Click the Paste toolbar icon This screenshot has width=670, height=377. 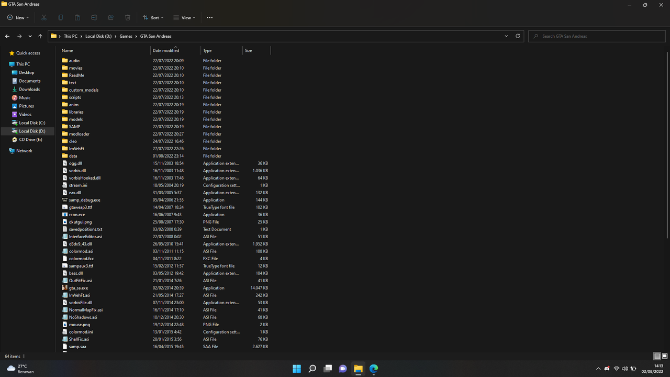pyautogui.click(x=77, y=18)
